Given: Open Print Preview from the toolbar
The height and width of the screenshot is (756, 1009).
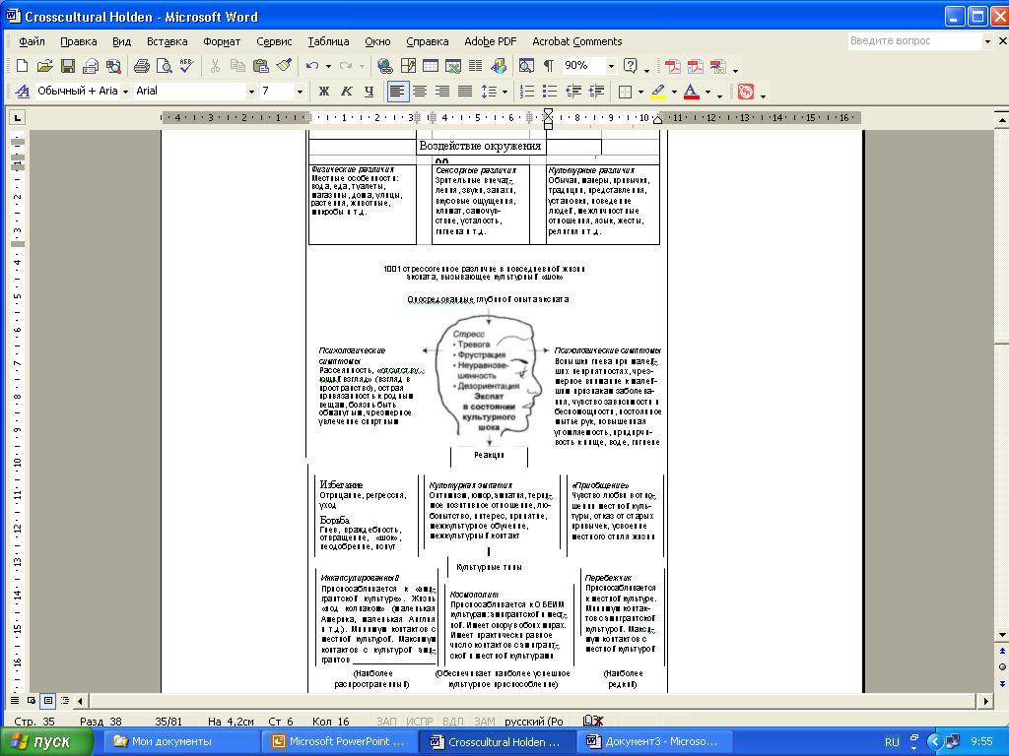Looking at the screenshot, I should [165, 66].
